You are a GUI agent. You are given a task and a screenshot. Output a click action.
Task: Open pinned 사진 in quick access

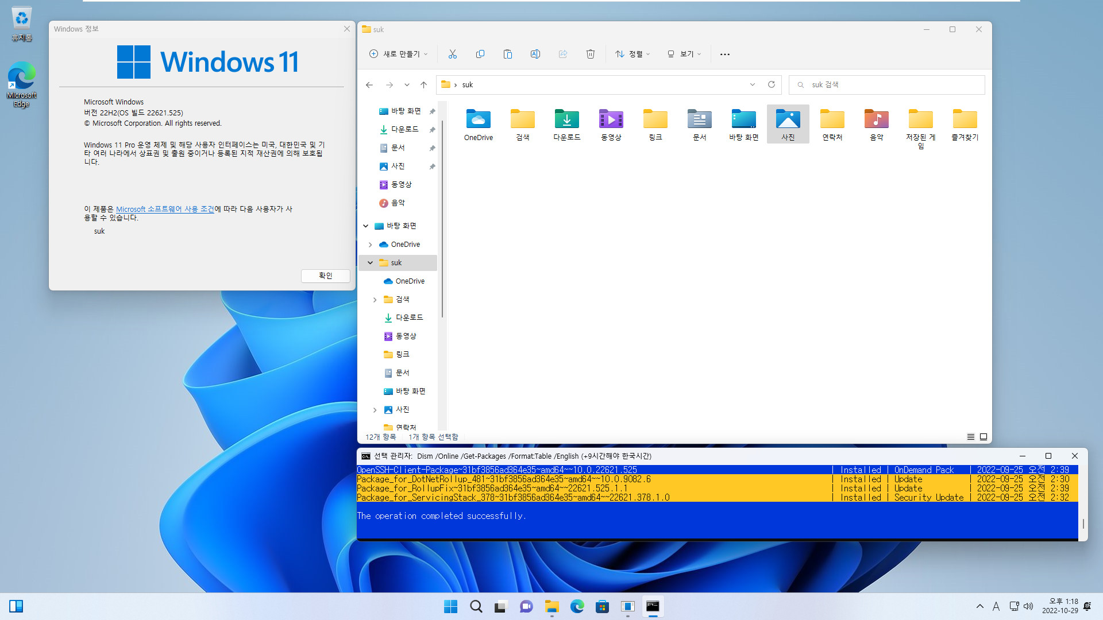click(393, 166)
